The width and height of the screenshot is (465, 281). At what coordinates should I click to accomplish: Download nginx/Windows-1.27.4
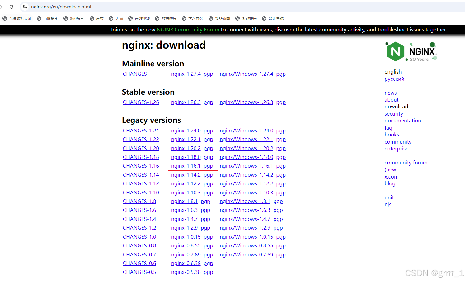[x=246, y=74]
